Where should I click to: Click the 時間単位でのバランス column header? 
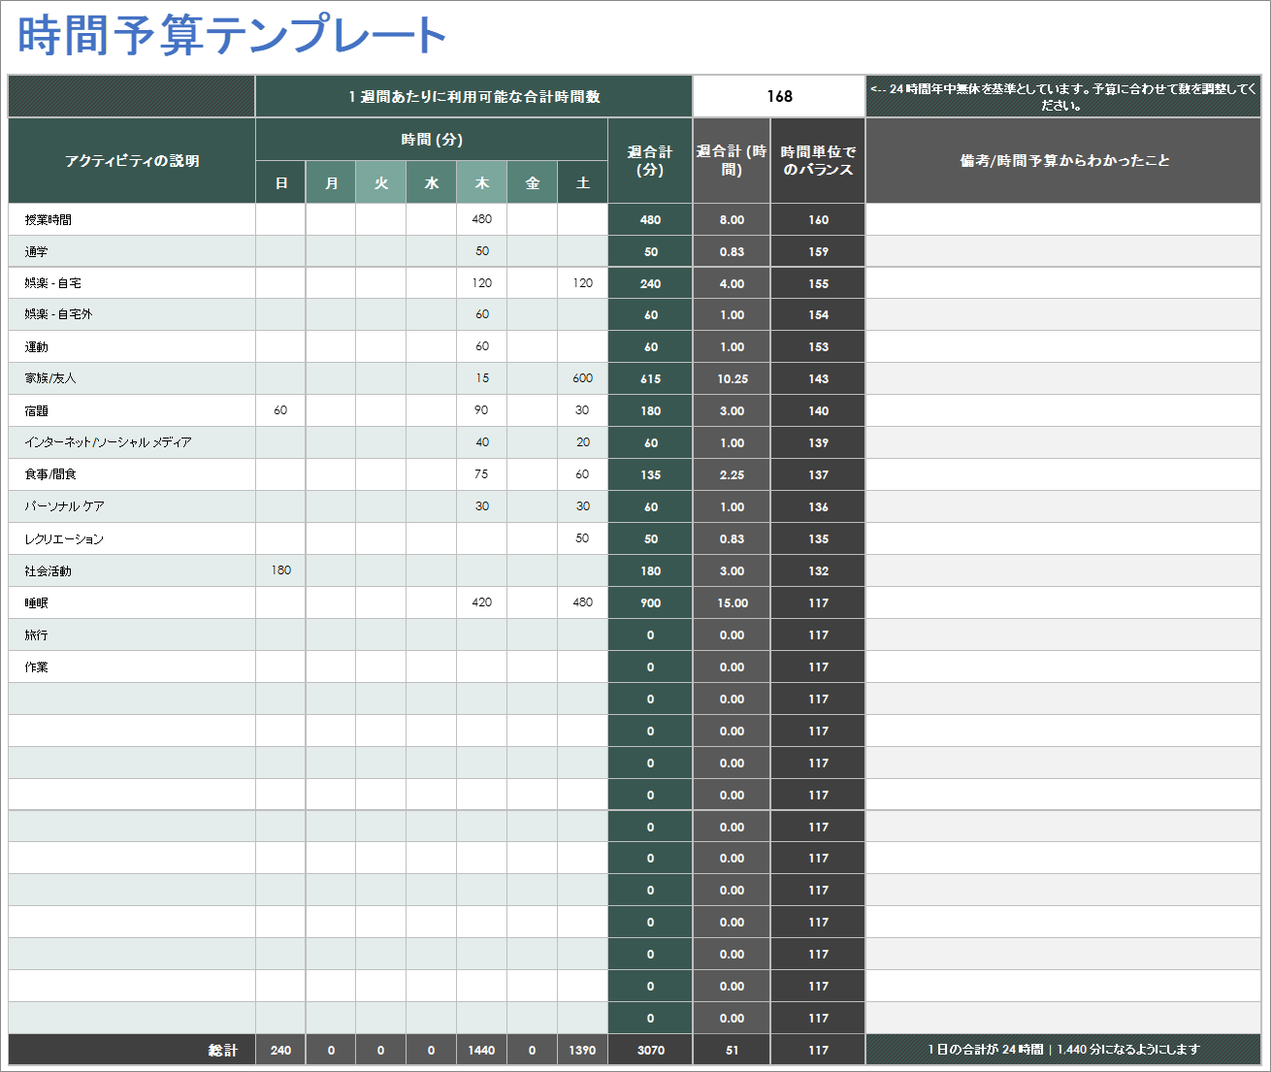(818, 161)
